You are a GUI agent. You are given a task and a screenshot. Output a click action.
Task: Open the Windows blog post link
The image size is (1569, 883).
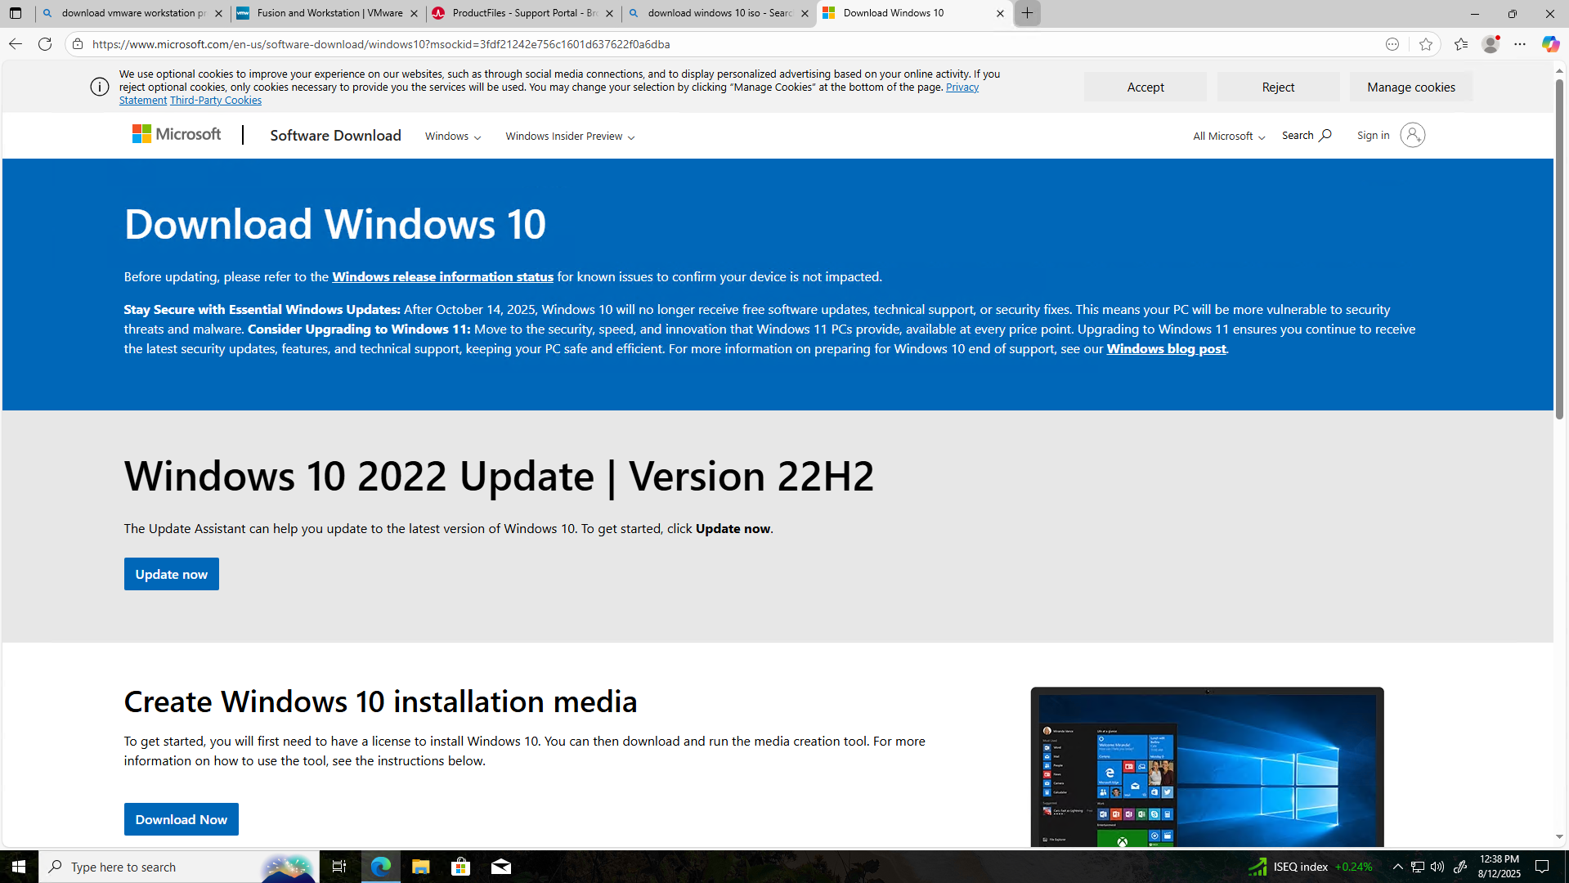(1166, 348)
